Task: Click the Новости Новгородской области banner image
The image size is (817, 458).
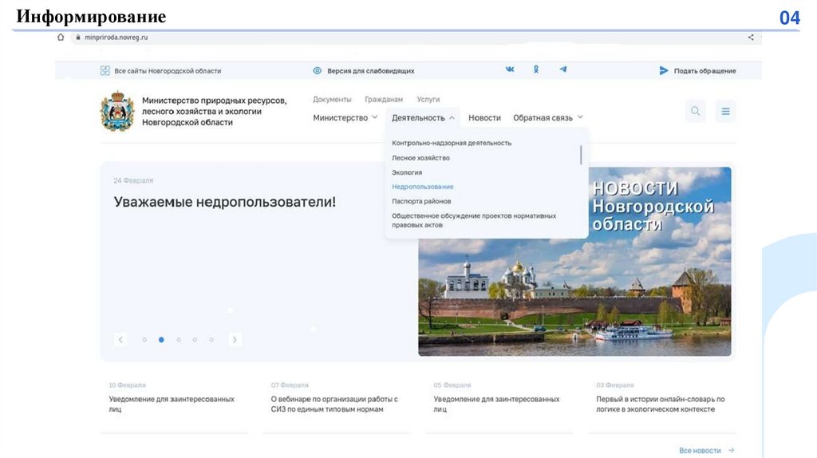Action: point(574,262)
